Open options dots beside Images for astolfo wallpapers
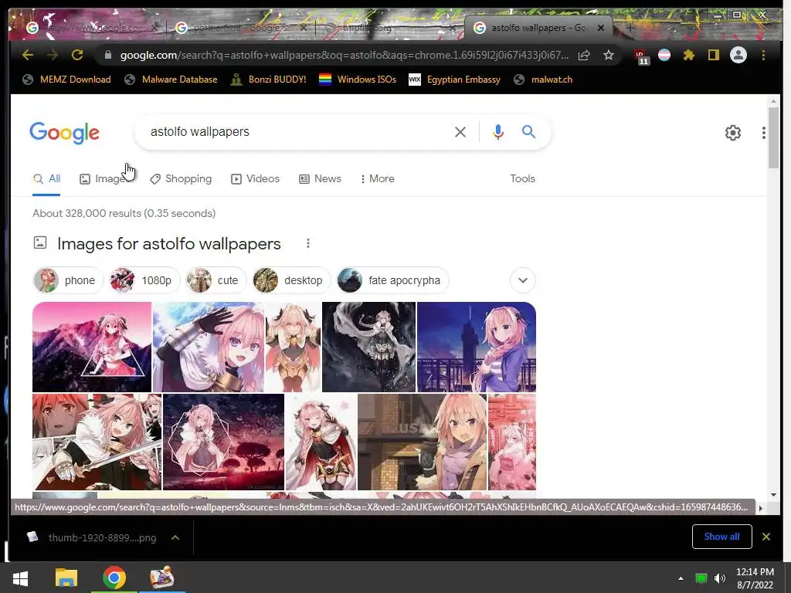Image resolution: width=791 pixels, height=593 pixels. coord(307,243)
